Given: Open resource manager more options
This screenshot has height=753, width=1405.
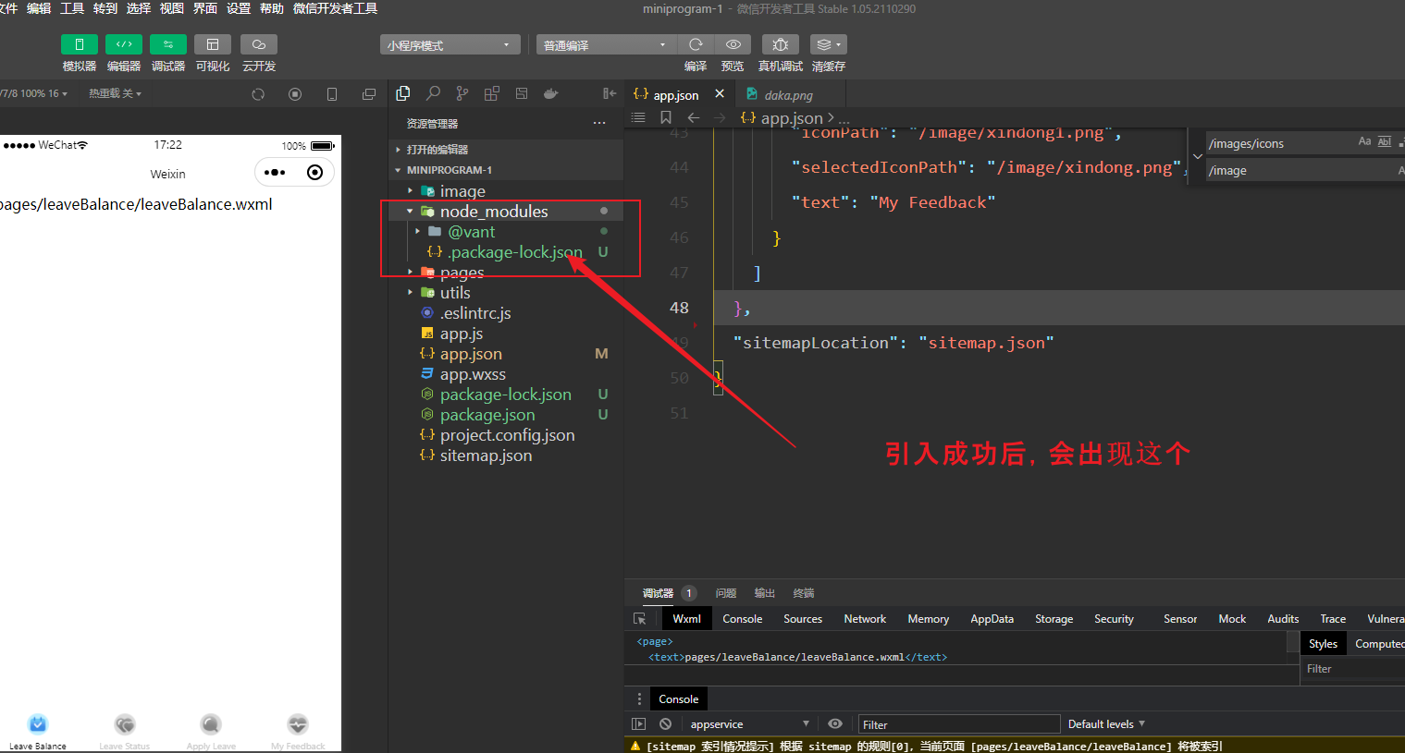Looking at the screenshot, I should pos(599,123).
